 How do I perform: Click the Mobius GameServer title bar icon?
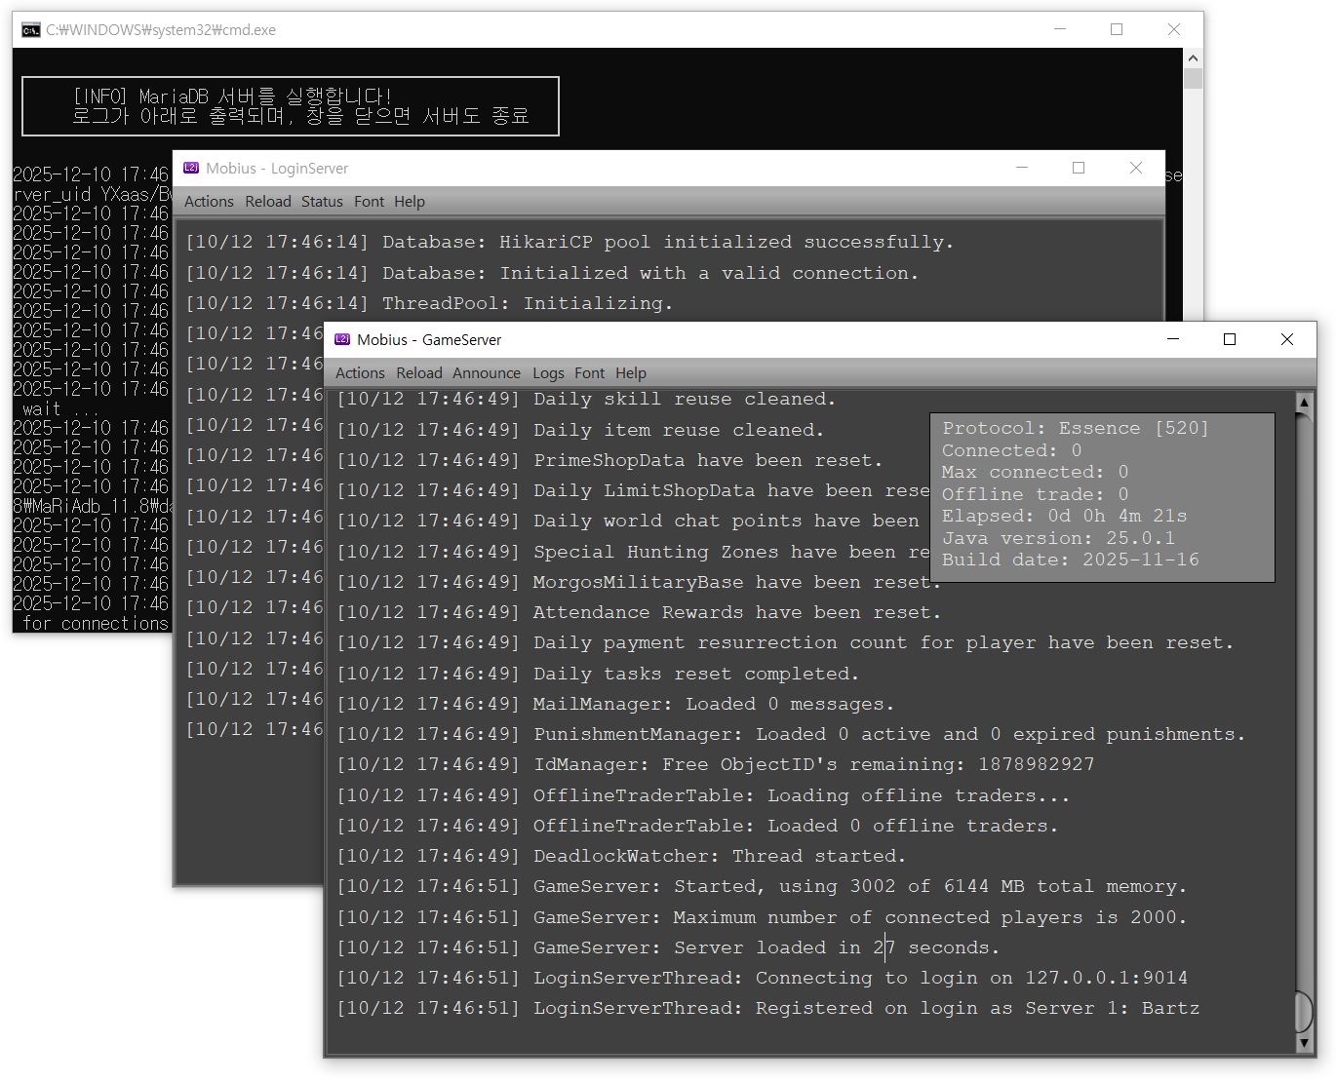(342, 339)
